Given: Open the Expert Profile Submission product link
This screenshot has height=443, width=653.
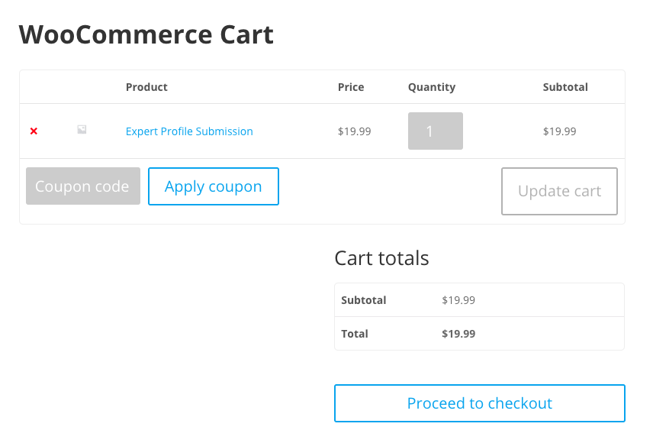Looking at the screenshot, I should 189,131.
